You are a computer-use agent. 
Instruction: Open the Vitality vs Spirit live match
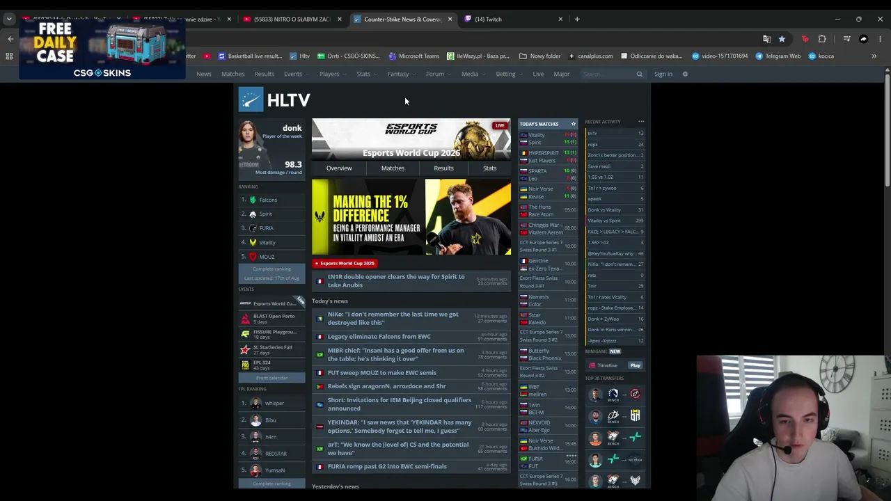pyautogui.click(x=548, y=138)
